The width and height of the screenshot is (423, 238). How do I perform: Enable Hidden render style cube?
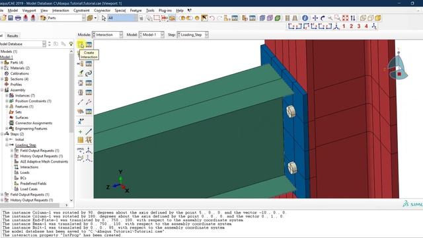click(371, 18)
